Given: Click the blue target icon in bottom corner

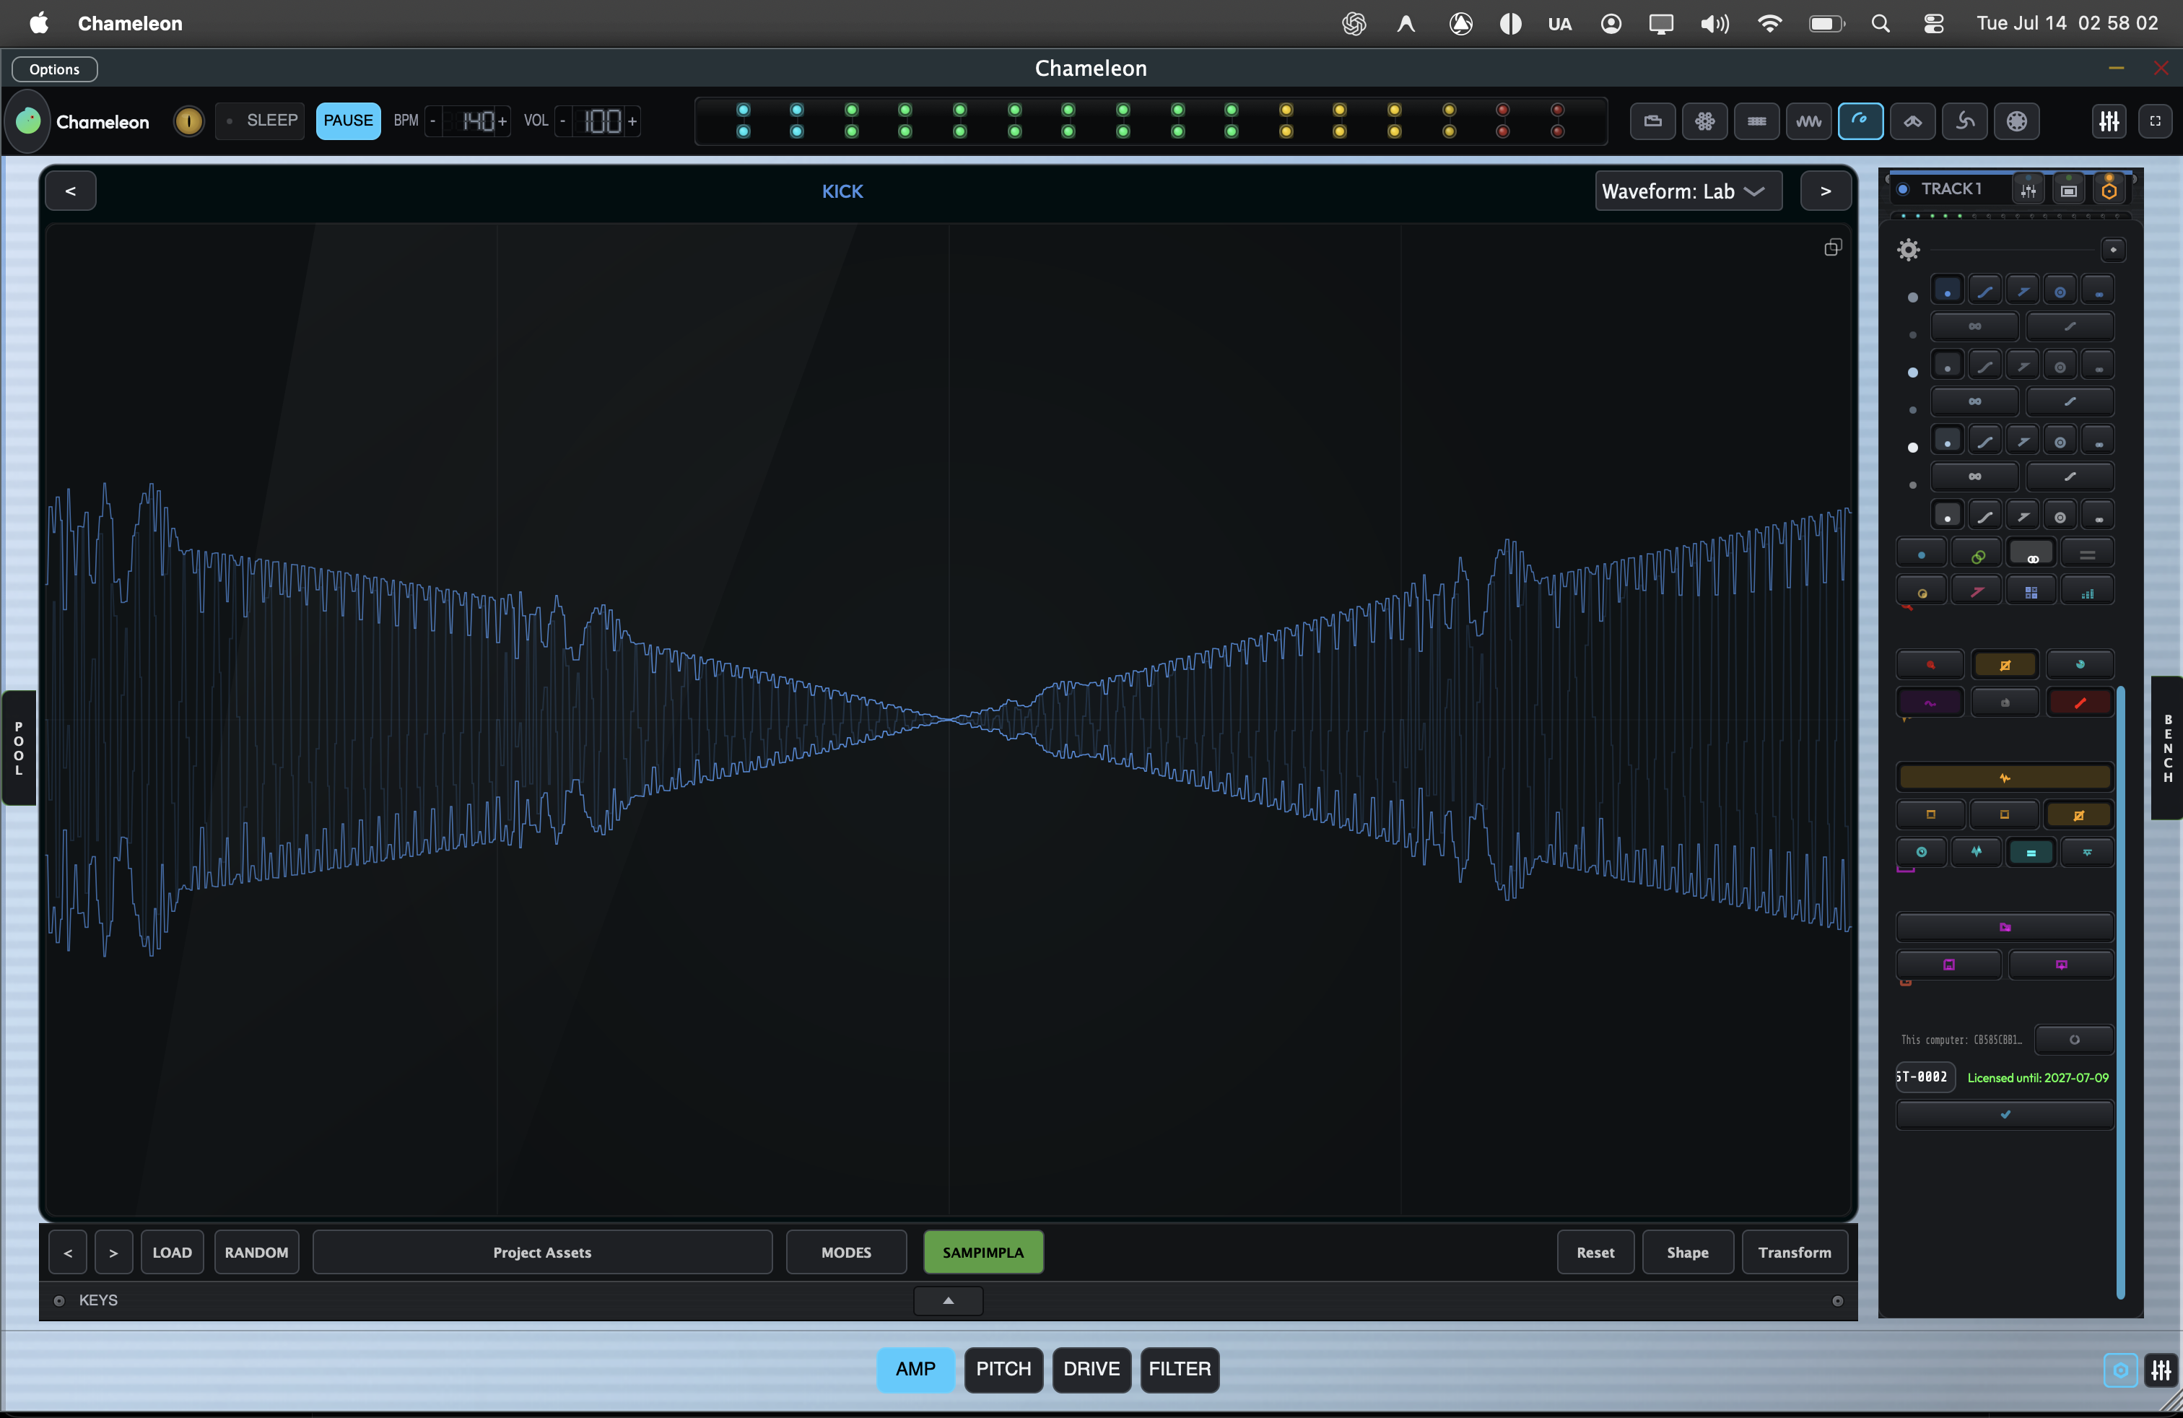Looking at the screenshot, I should (2121, 1370).
